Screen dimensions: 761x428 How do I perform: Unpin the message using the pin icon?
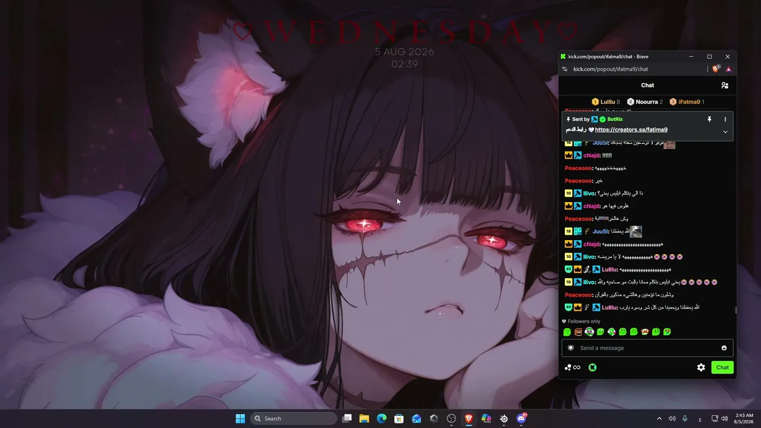[709, 119]
